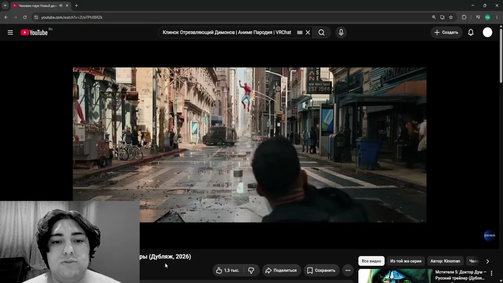The width and height of the screenshot is (503, 283).
Task: Start voice search with the microphone
Action: 341,33
